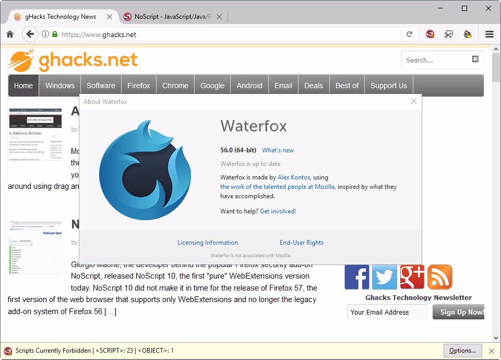The image size is (501, 360).
Task: Click the Get involved! link
Action: coord(278,211)
